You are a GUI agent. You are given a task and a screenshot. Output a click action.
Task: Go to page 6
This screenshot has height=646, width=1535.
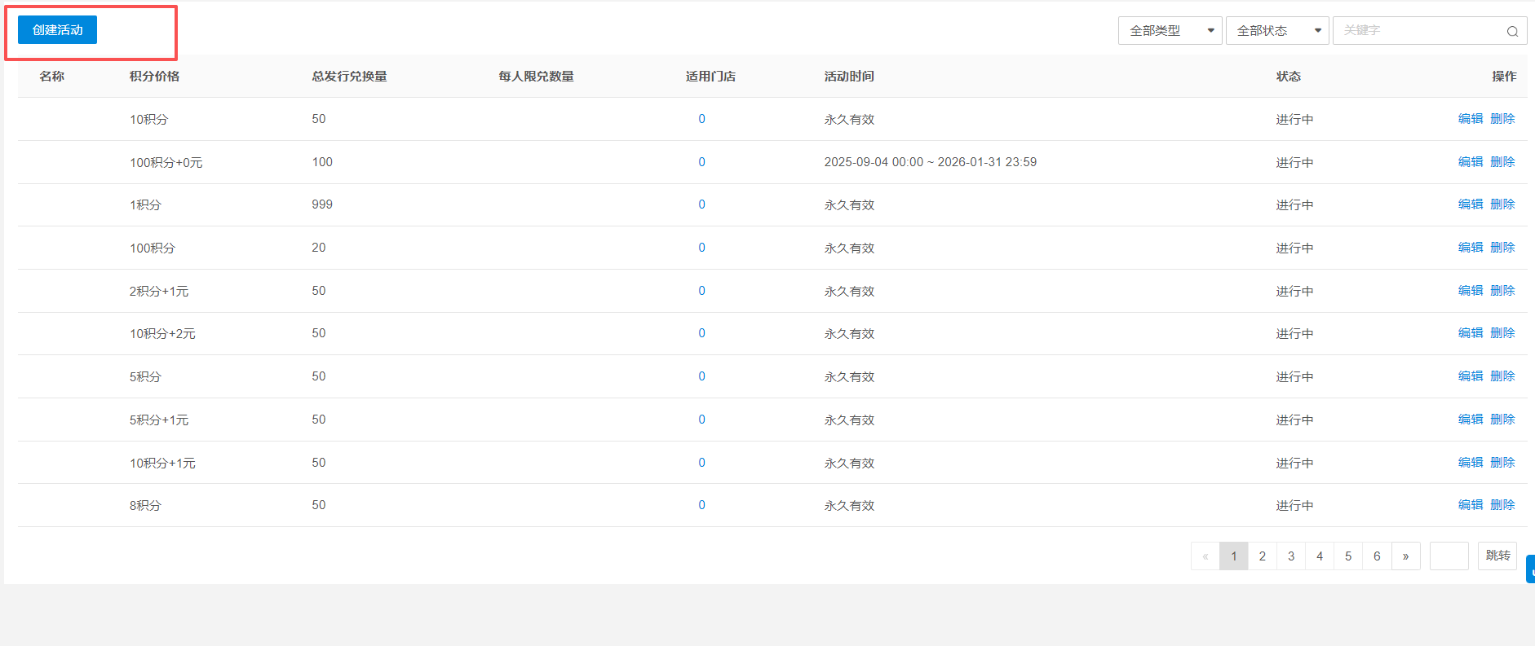1377,556
